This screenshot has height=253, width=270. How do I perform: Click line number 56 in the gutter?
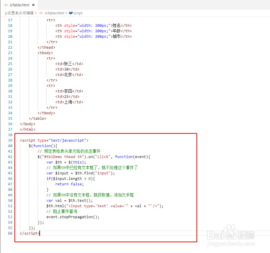coord(10,233)
